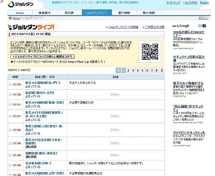Open 相模鉄道[横浜-海老名] link
This screenshot has height=176, width=215.
[41, 153]
